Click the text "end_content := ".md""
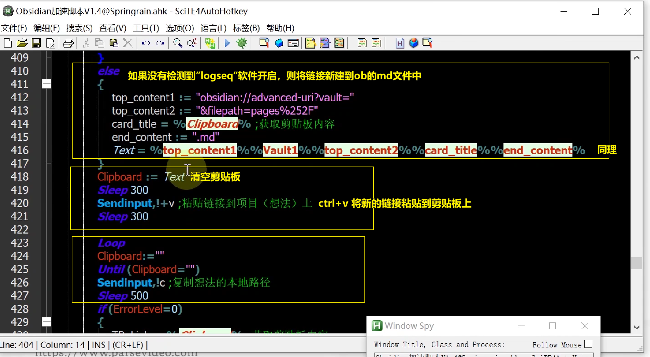This screenshot has width=650, height=357. (166, 137)
